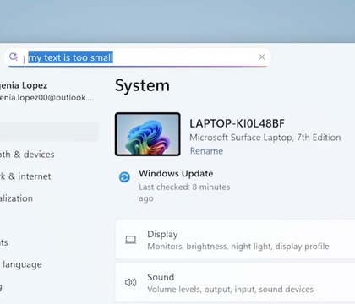Open the Display settings row
The width and height of the screenshot is (355, 304).
pyautogui.click(x=235, y=240)
